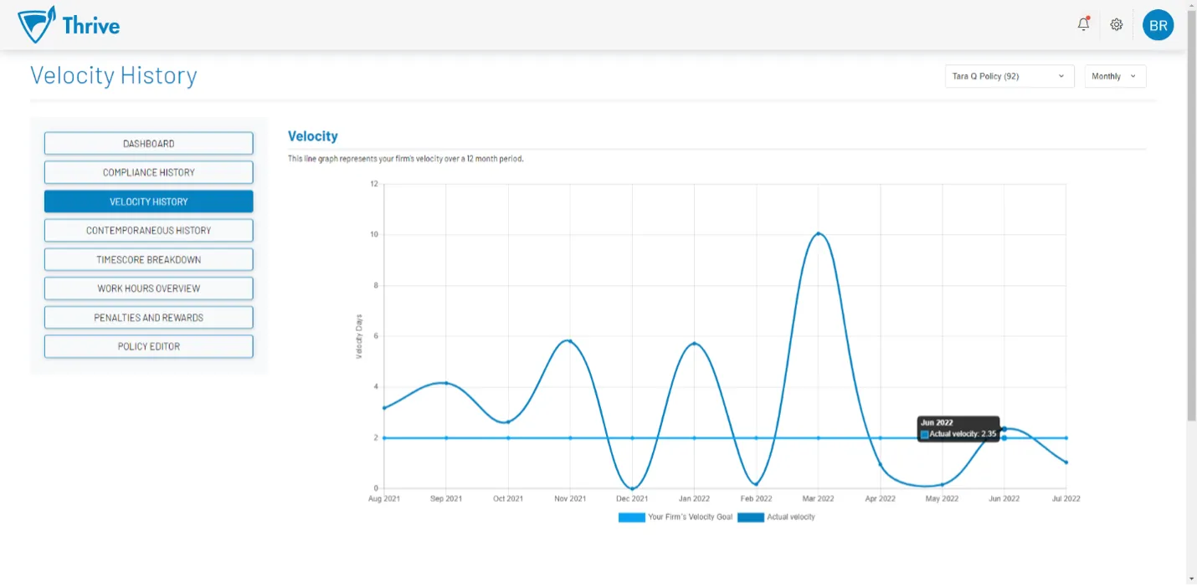Open the settings gear icon

pos(1116,25)
